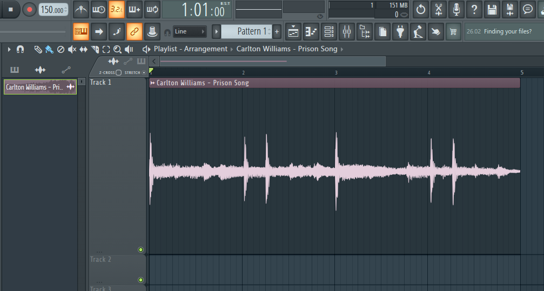This screenshot has height=291, width=544.
Task: Open the Playlist view icon
Action: pyautogui.click(x=293, y=31)
